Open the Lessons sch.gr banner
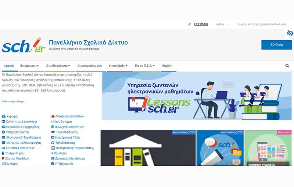Viewport: 294px width, 187px height. pyautogui.click(x=197, y=96)
